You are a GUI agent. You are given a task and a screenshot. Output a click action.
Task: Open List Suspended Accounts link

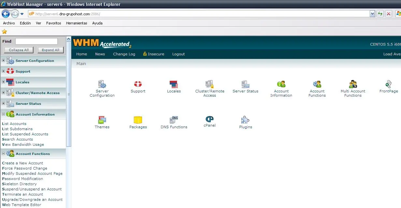(25, 134)
